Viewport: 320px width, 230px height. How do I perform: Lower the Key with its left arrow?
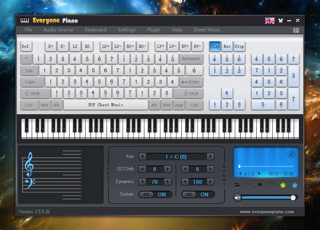(x=142, y=157)
